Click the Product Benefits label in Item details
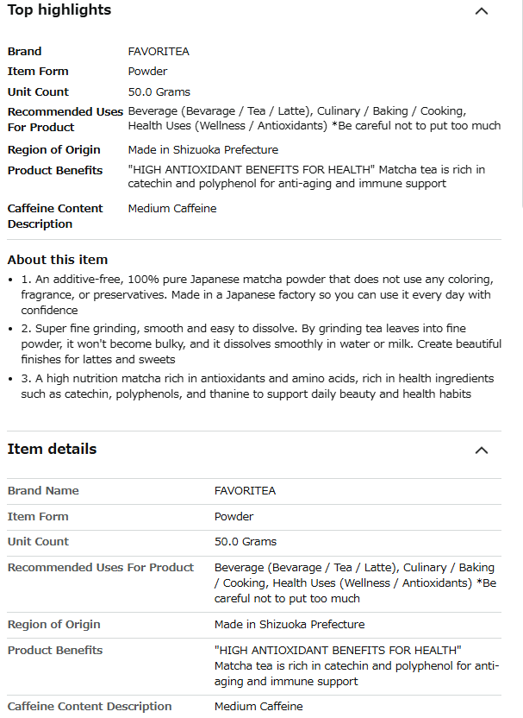The width and height of the screenshot is (523, 718). [x=55, y=651]
